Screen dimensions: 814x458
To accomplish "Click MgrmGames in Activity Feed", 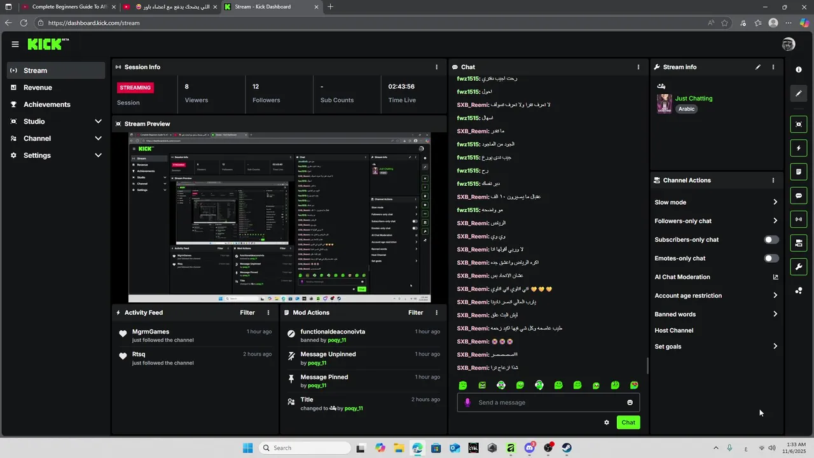I will coord(151,331).
